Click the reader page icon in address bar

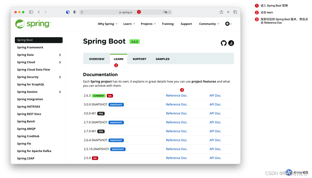(x=82, y=12)
